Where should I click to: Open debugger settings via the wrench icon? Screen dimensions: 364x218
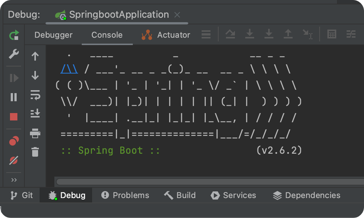tap(14, 54)
